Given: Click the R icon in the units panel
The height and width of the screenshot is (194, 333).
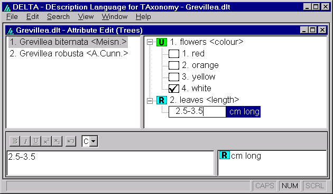Looking at the screenshot, I should point(225,155).
